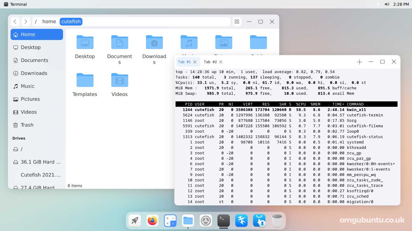412x231 pixels.
Task: Open the Templates folder in home directory
Action: pyautogui.click(x=85, y=80)
